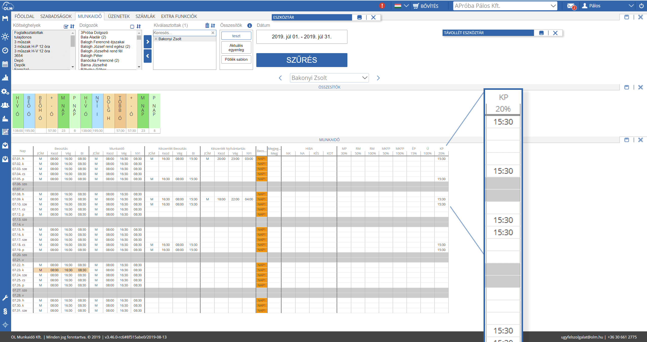Collapse the ÖSSZESÍTŐK panel
647x342 pixels.
[627, 87]
